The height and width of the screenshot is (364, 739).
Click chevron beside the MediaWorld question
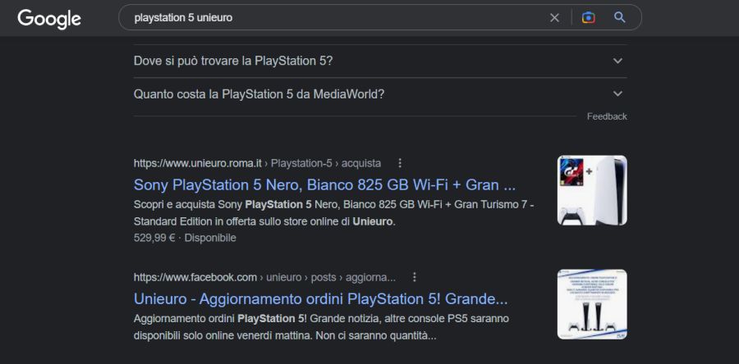(x=618, y=93)
